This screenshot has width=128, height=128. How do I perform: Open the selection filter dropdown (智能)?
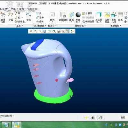coord(124,118)
